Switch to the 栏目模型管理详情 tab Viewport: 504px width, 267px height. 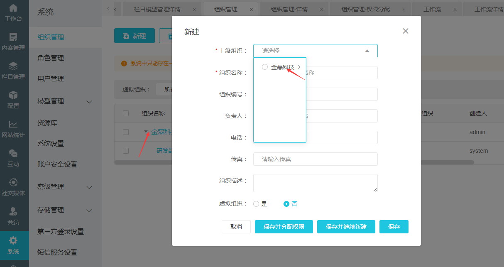[x=157, y=9]
